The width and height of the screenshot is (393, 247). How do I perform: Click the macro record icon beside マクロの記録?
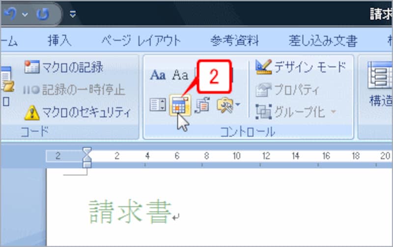(x=32, y=67)
